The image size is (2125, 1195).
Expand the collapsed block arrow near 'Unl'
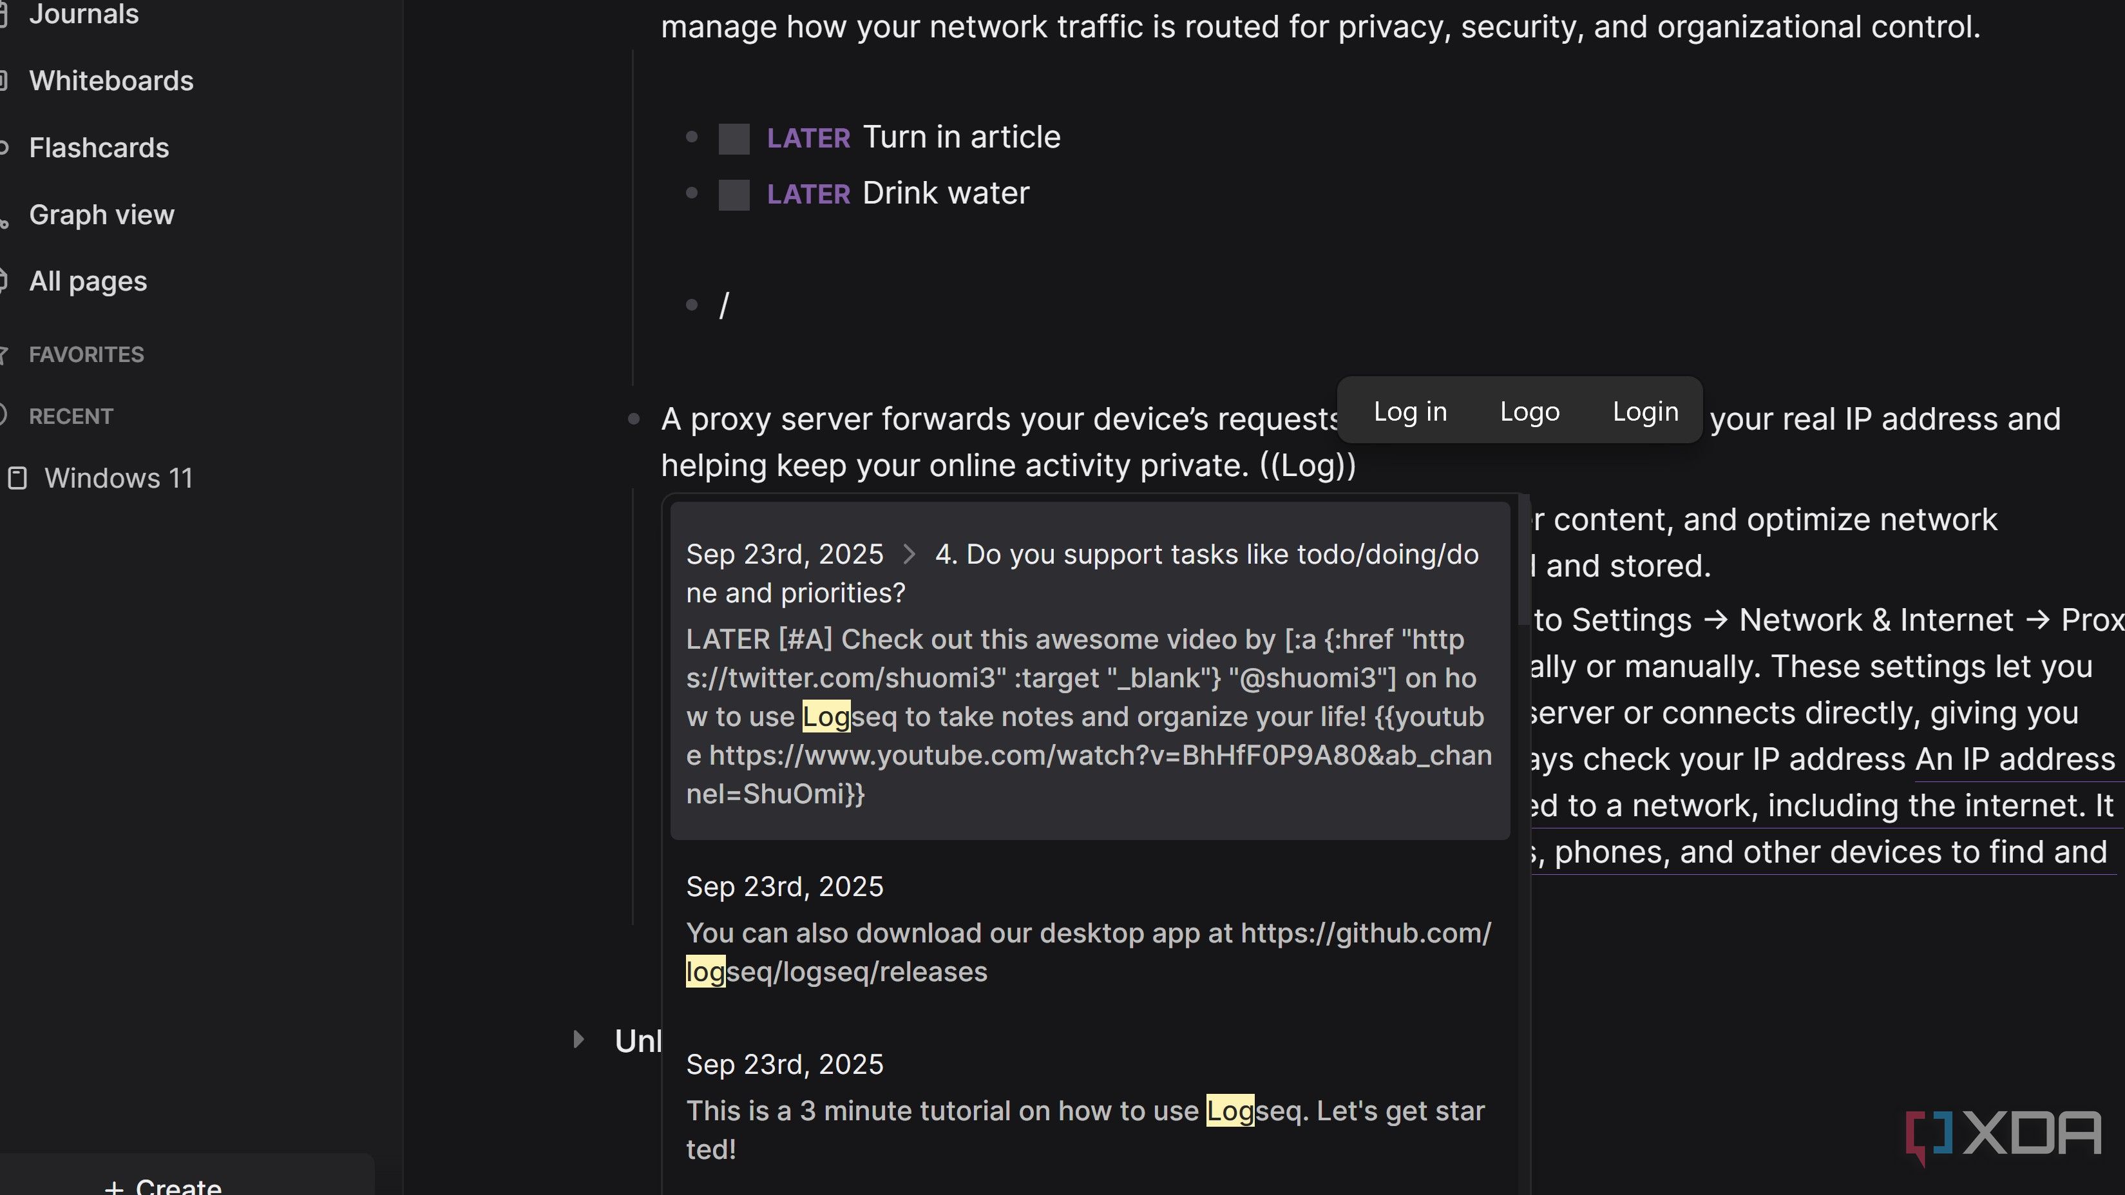(x=579, y=1040)
